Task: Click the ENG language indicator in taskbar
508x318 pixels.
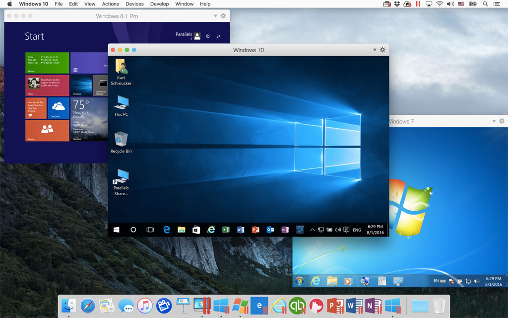Action: (x=357, y=230)
